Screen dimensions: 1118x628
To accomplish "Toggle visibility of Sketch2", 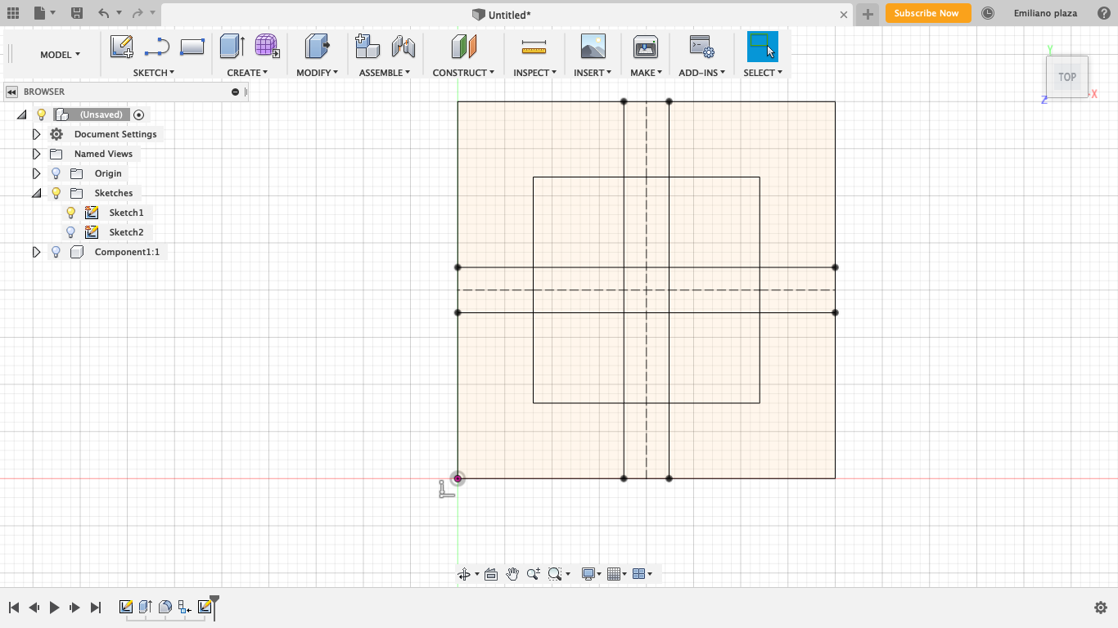I will click(x=71, y=232).
